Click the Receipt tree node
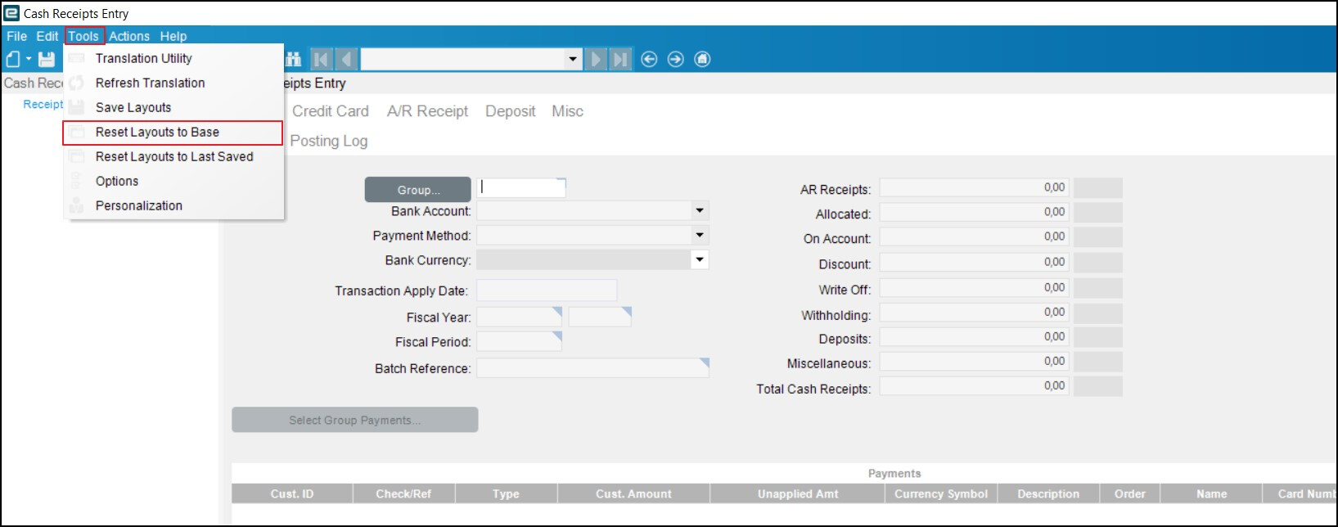1338x527 pixels. point(43,105)
